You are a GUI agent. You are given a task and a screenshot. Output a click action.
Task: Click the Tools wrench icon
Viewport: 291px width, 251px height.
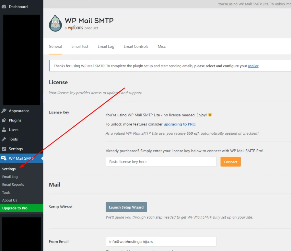point(4,139)
